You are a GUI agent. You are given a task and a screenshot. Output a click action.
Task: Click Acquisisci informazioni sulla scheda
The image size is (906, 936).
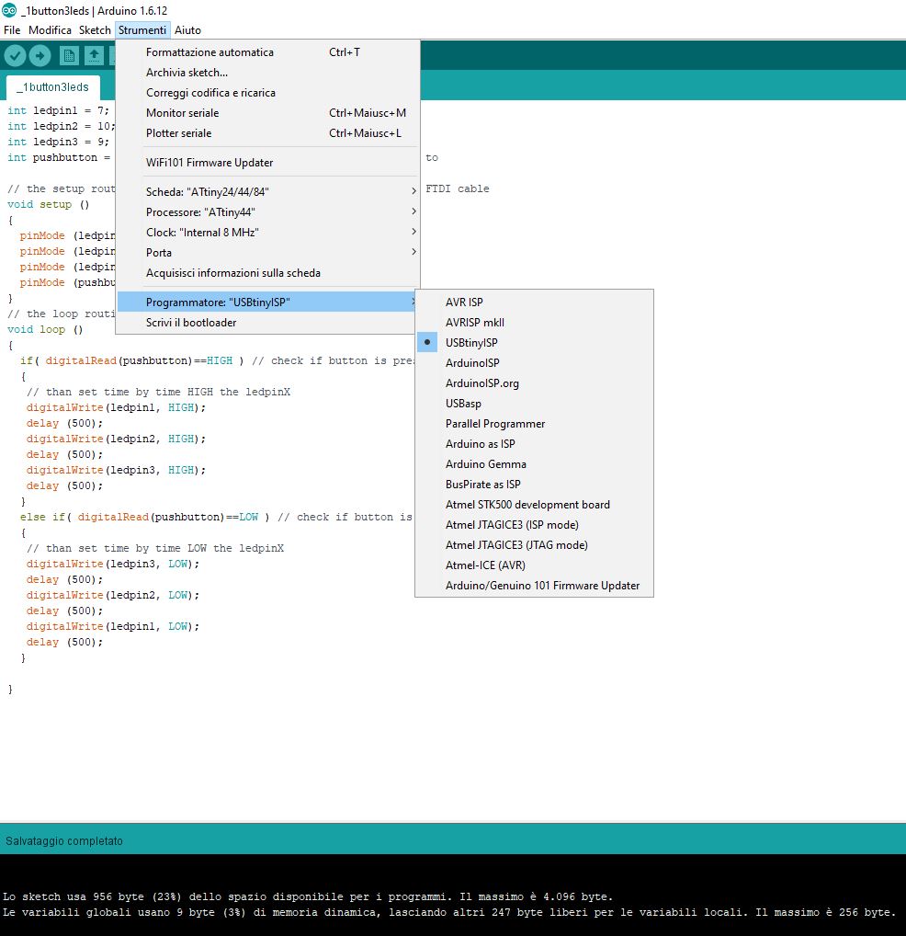click(x=267, y=273)
